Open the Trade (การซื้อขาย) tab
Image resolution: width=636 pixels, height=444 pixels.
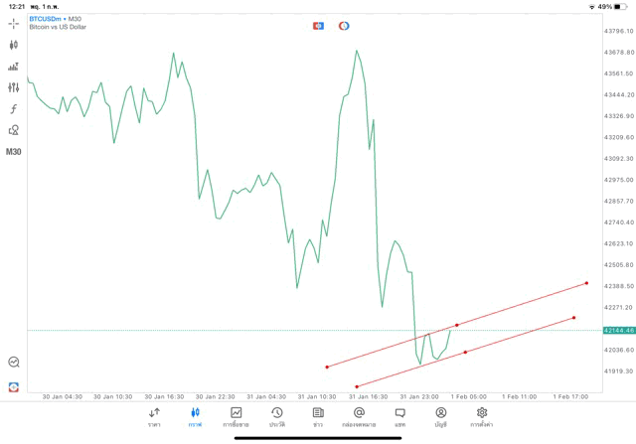(236, 417)
